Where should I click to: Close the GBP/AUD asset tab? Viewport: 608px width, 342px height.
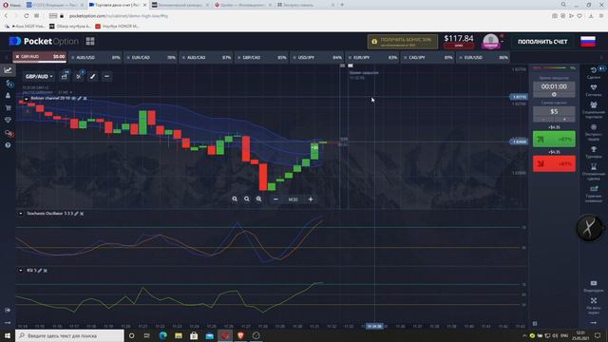[17, 57]
